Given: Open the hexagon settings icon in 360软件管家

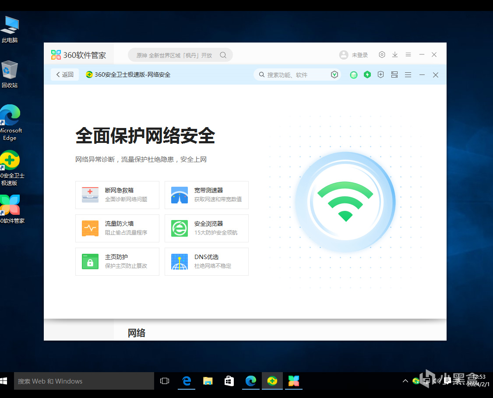Looking at the screenshot, I should point(382,54).
